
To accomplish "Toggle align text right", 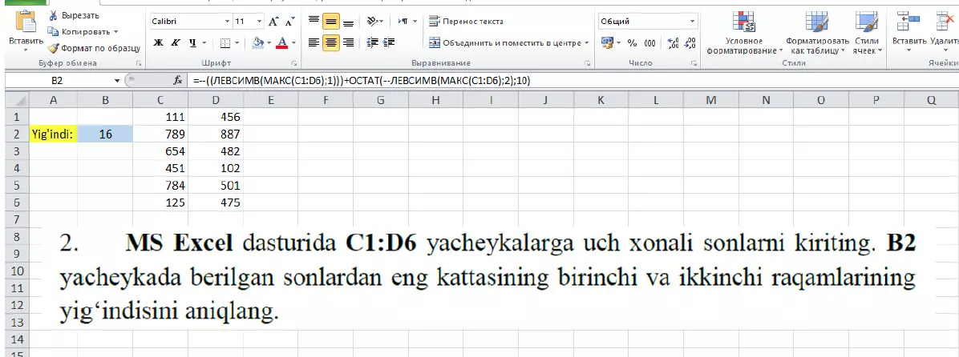I will tap(348, 42).
